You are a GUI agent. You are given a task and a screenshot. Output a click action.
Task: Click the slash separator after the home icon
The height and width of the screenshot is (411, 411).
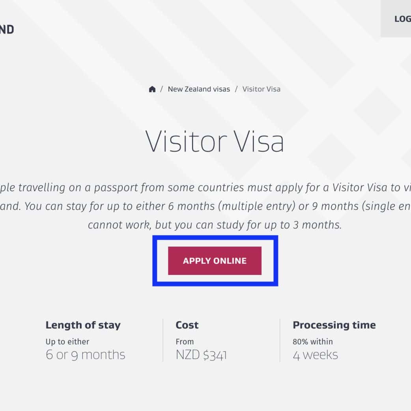click(162, 89)
